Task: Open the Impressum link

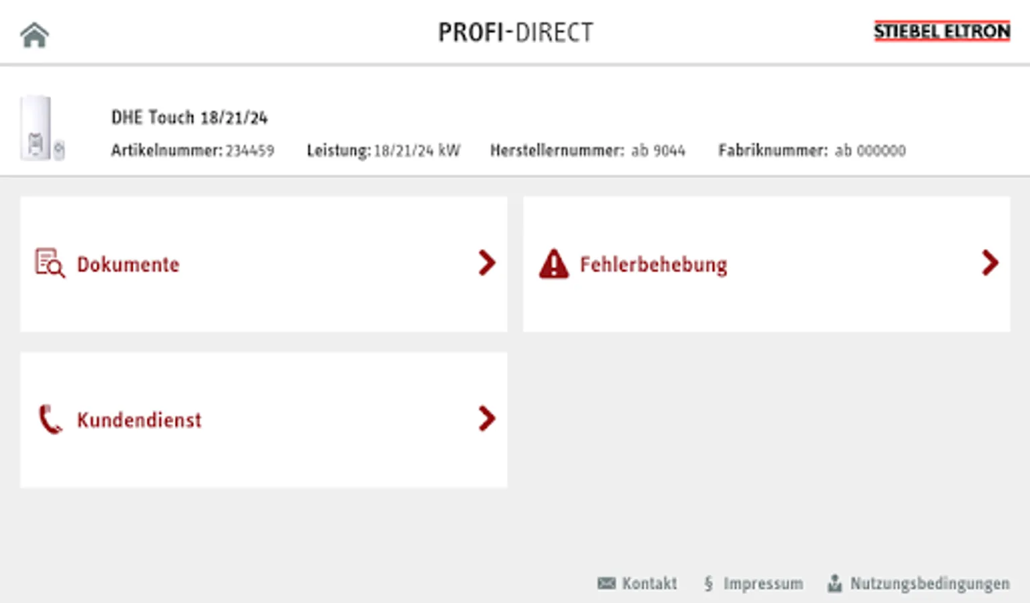Action: point(763,584)
